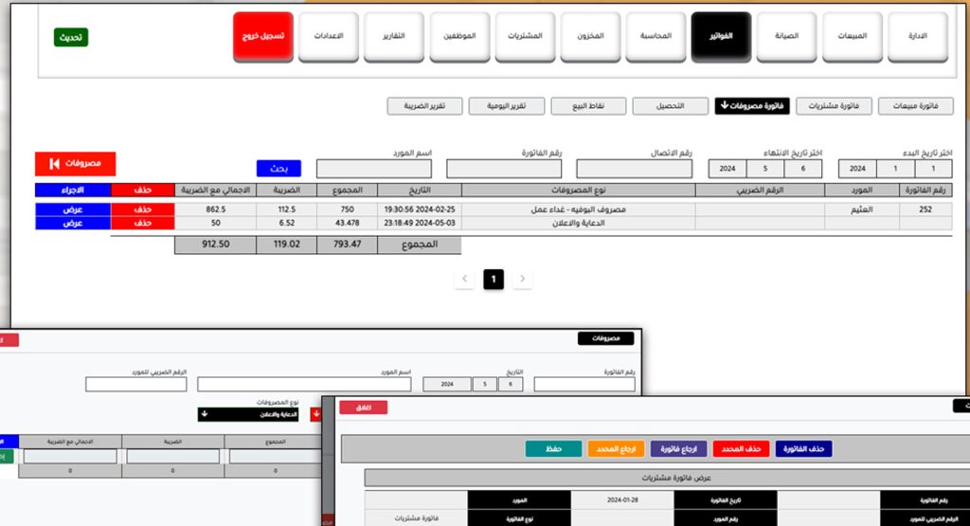Select page number 1 in pagination

coord(494,279)
